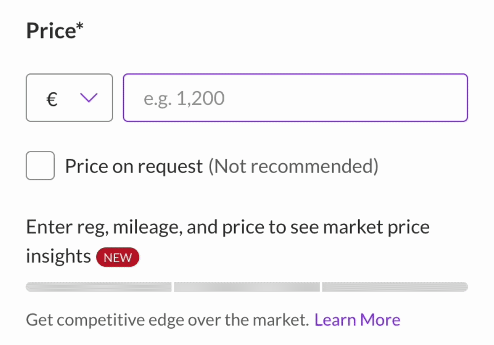
Task: Click the NEW label next to insights text
Action: coord(118,257)
